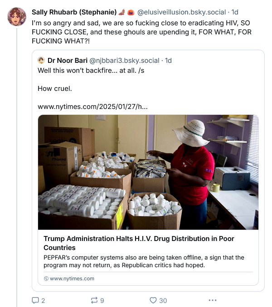The width and height of the screenshot is (272, 307).
Task: Open the article photo of medicine boxes
Action: tap(148, 172)
